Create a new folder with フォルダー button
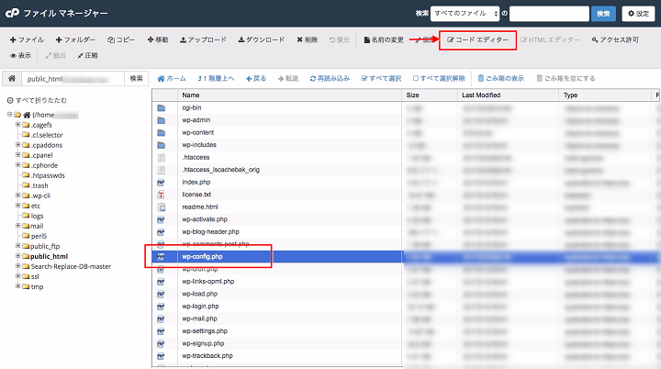The image size is (661, 369). (x=75, y=39)
